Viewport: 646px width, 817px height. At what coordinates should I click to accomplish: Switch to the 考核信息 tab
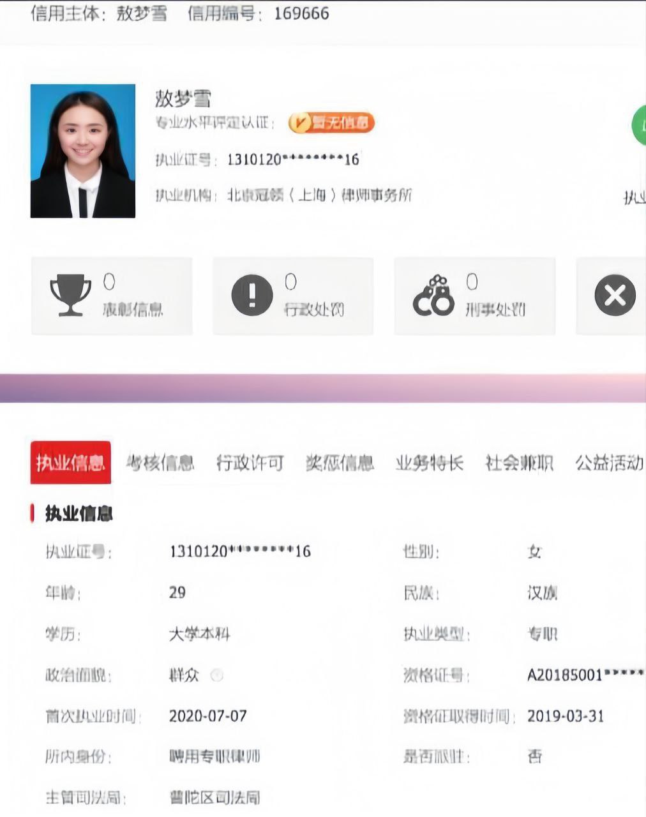coord(160,463)
